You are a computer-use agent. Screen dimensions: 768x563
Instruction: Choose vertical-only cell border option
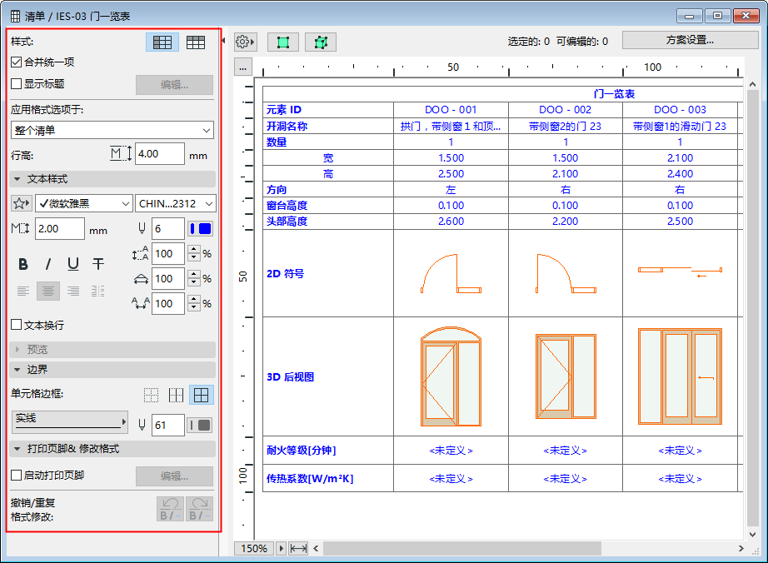pyautogui.click(x=176, y=395)
